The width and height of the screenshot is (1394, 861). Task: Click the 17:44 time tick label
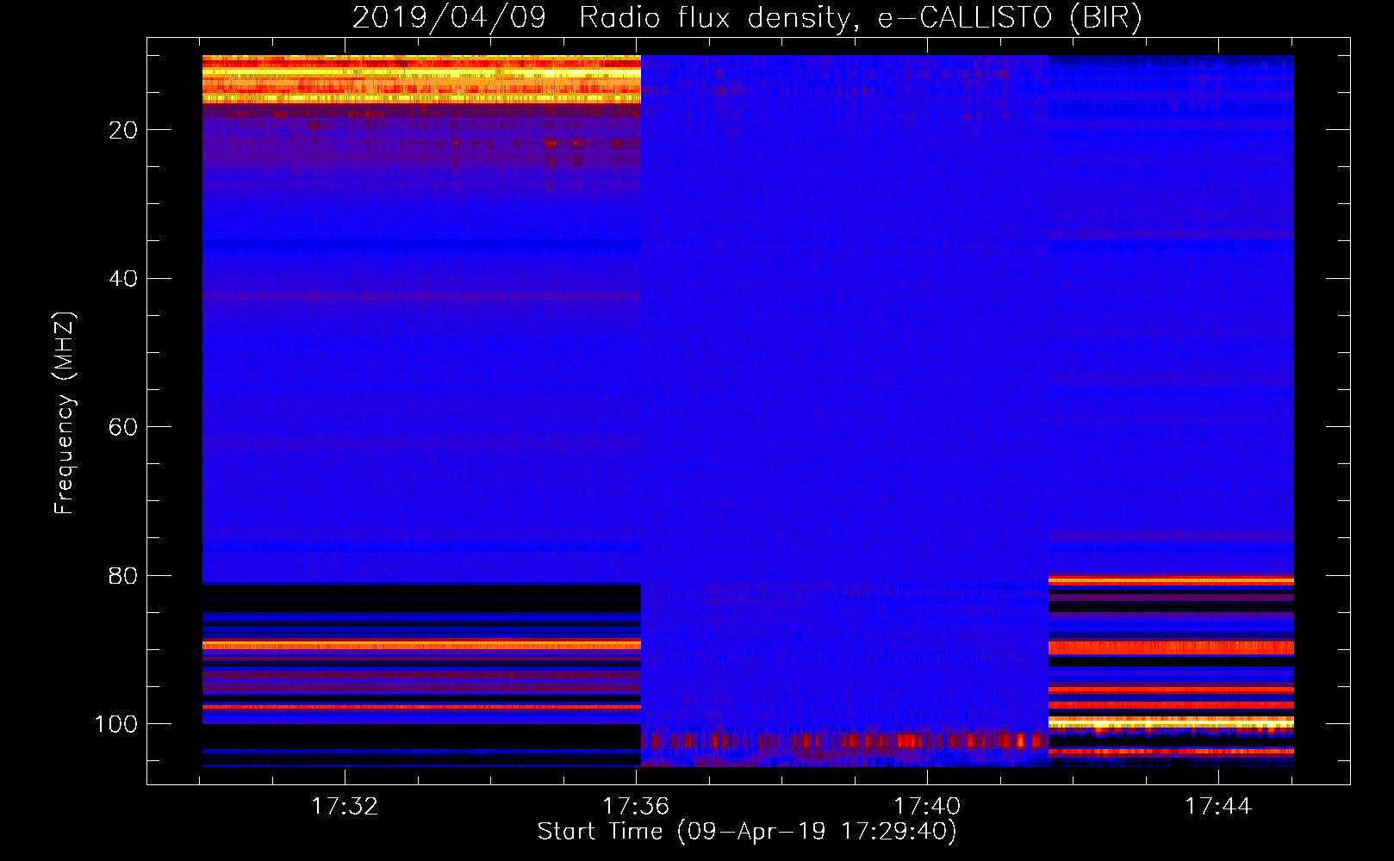click(x=1218, y=807)
